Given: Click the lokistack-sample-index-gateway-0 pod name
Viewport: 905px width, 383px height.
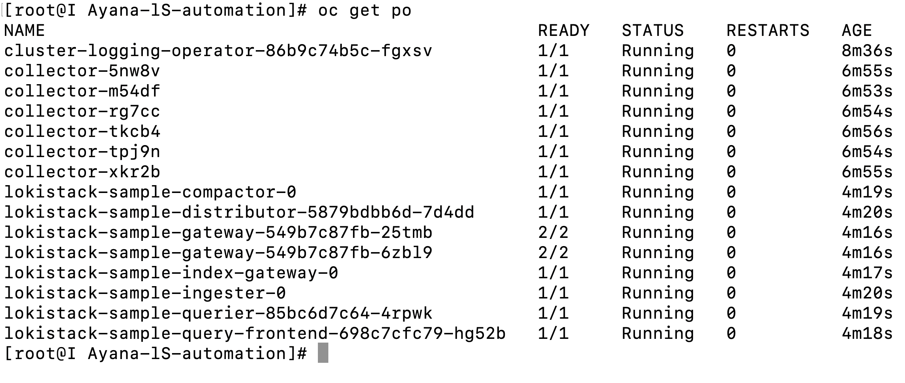Looking at the screenshot, I should 171,273.
